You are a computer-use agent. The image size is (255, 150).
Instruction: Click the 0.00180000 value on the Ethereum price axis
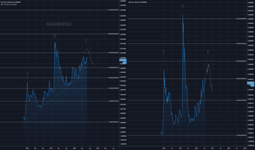[123, 34]
